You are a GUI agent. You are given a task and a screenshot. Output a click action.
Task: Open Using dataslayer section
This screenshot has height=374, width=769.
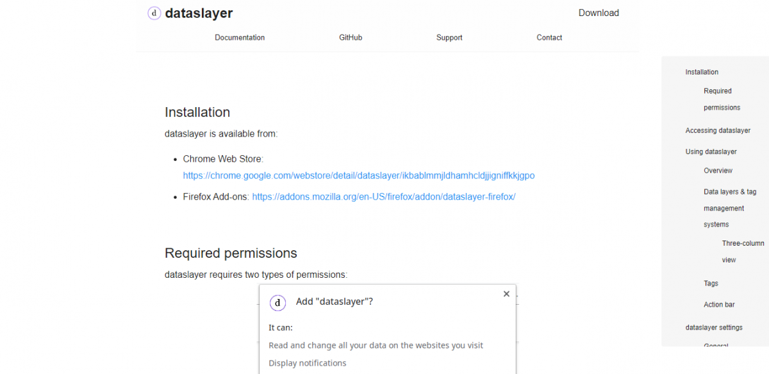(x=709, y=151)
